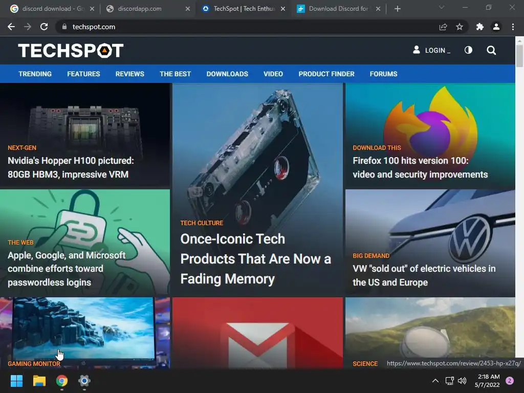Open File Explorer from the taskbar

[x=39, y=381]
